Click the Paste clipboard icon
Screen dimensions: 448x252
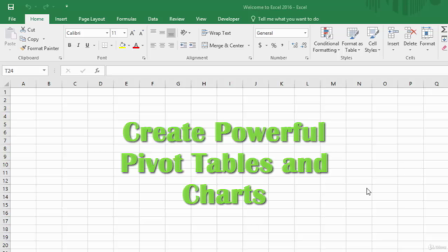(x=10, y=34)
